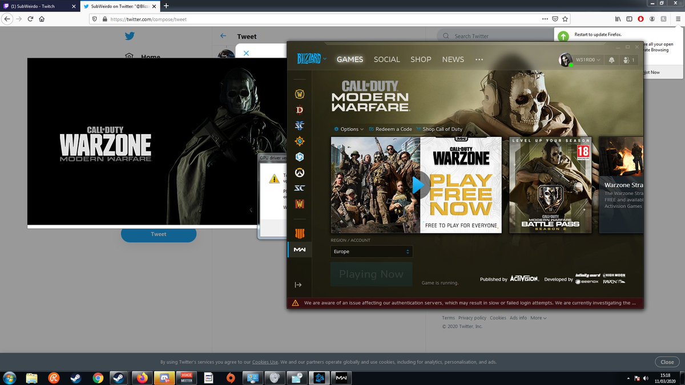685x385 pixels.
Task: Click the Windows Start button
Action: 10,378
